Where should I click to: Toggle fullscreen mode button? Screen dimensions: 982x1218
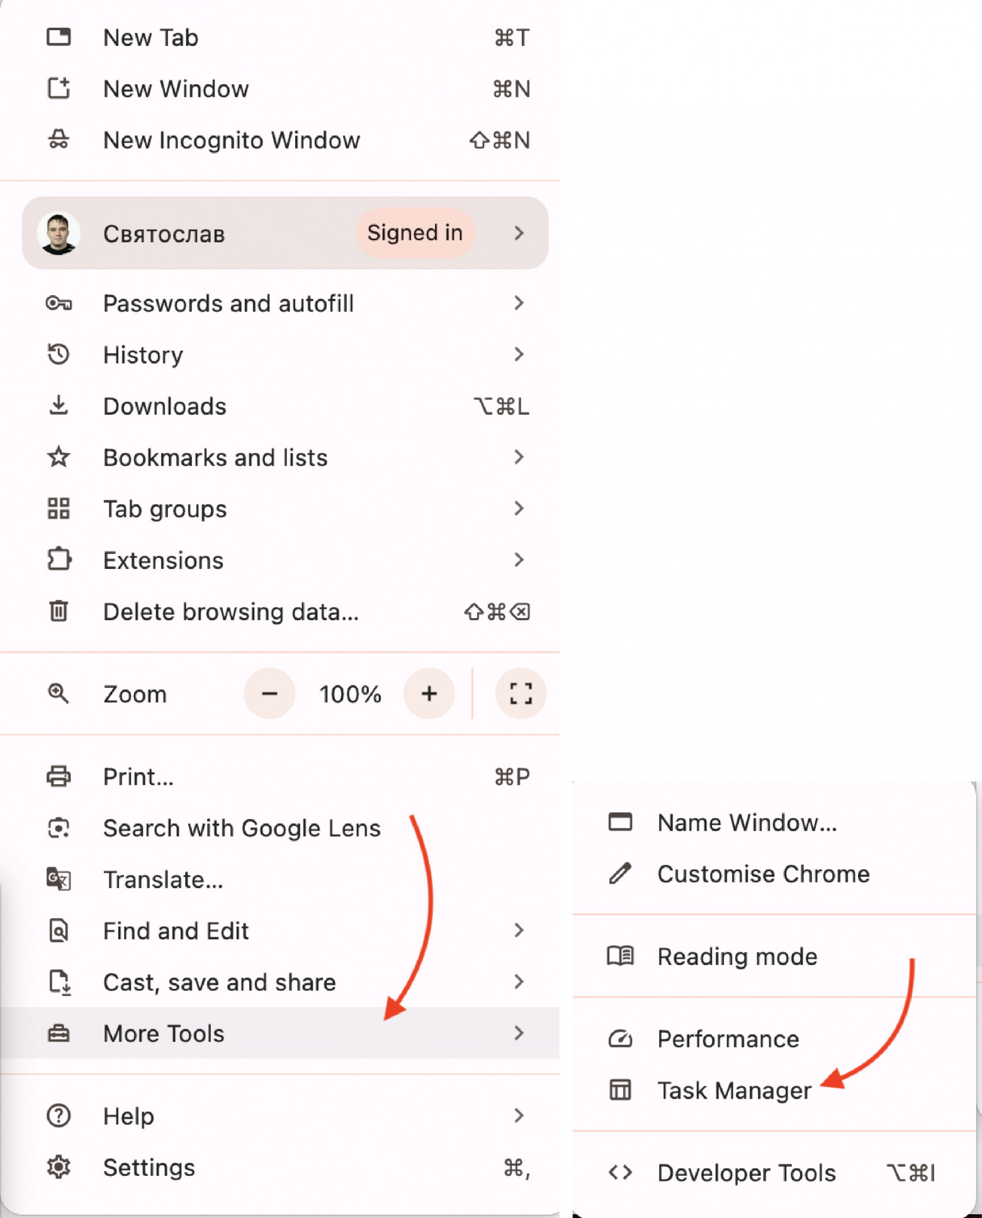click(x=521, y=694)
